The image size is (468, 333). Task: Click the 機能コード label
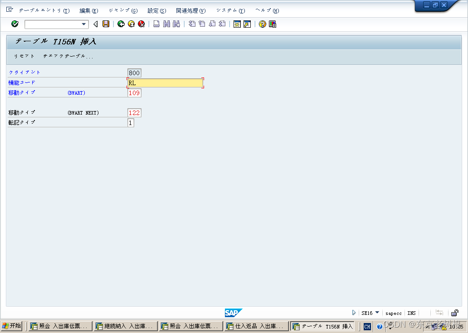pyautogui.click(x=22, y=82)
